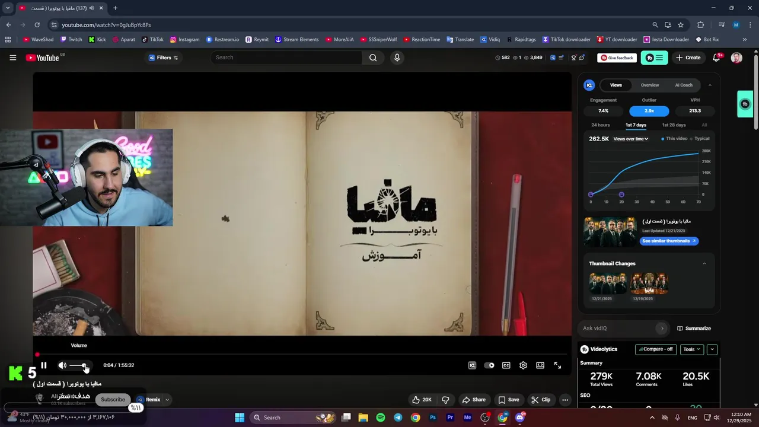
Task: Expand Remix dropdown arrow
Action: click(x=167, y=400)
